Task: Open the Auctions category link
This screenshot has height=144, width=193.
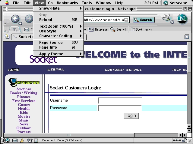Action: click(24, 89)
